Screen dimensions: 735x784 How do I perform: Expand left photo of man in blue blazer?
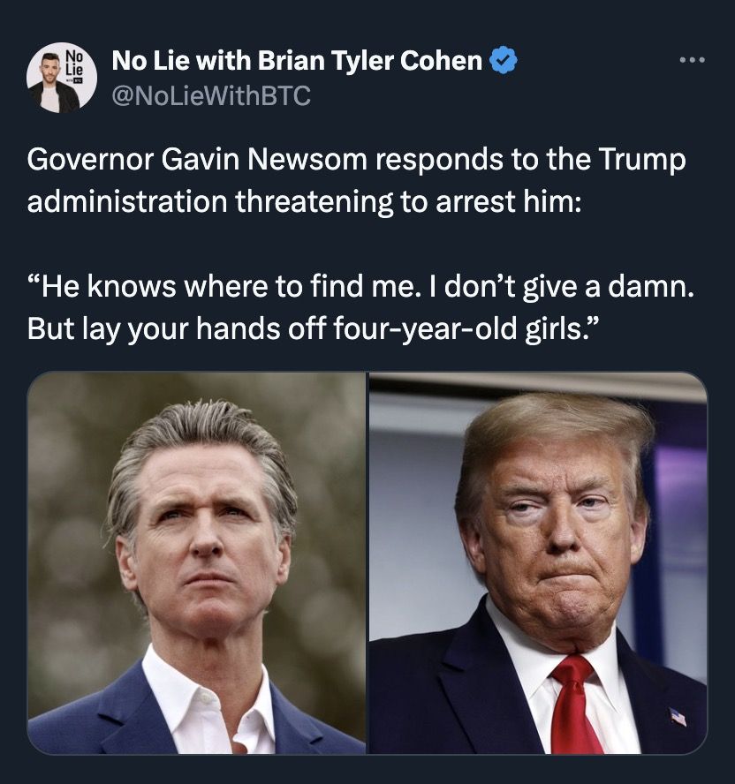(x=196, y=563)
